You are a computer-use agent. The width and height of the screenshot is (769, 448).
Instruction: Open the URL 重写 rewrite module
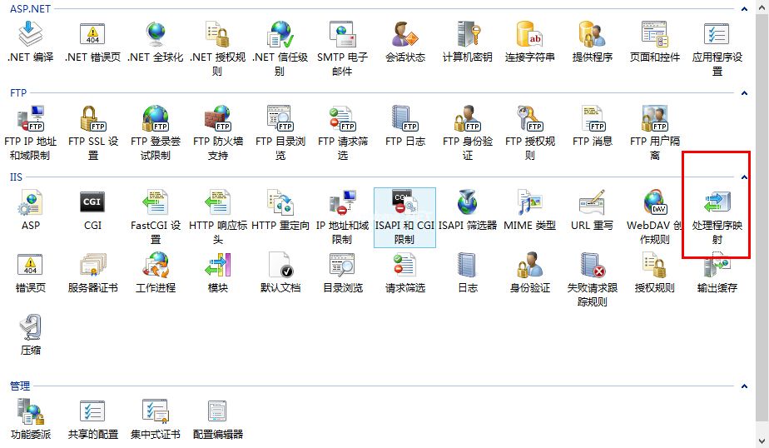click(592, 204)
